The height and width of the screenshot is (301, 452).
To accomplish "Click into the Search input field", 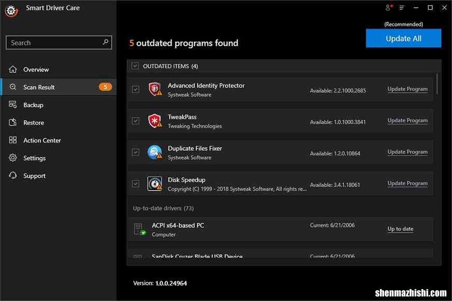I will coord(59,42).
